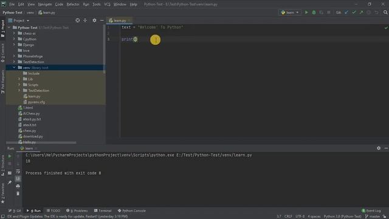
Task: Locate opened file in Project tree
Action: (78, 20)
